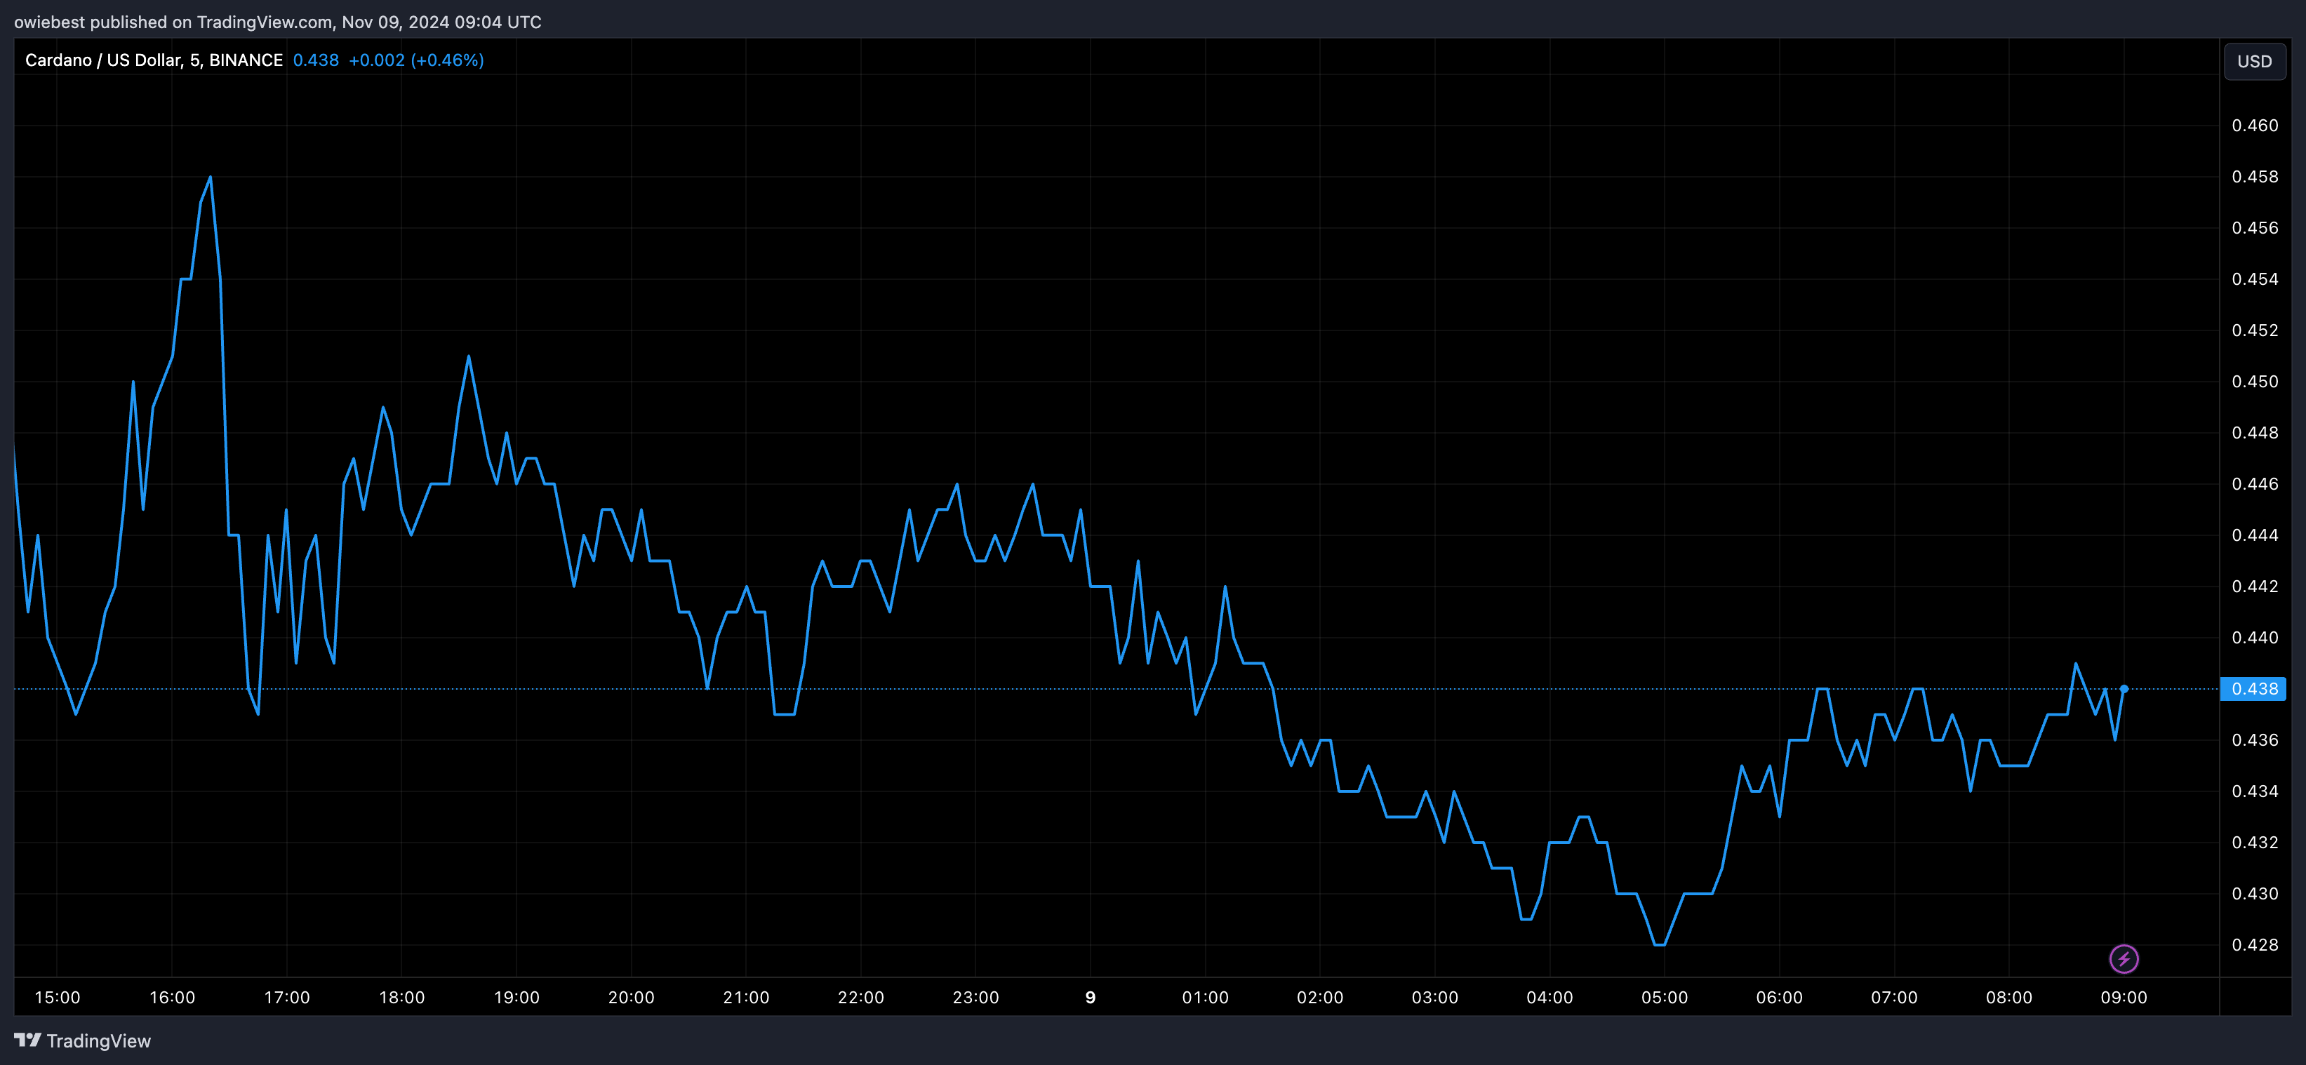Click the 23:00 time axis label
Screen dimensions: 2306x1065
975,997
